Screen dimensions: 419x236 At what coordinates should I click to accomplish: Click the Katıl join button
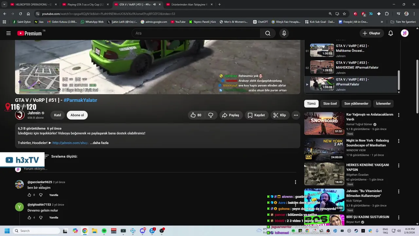coord(58,115)
